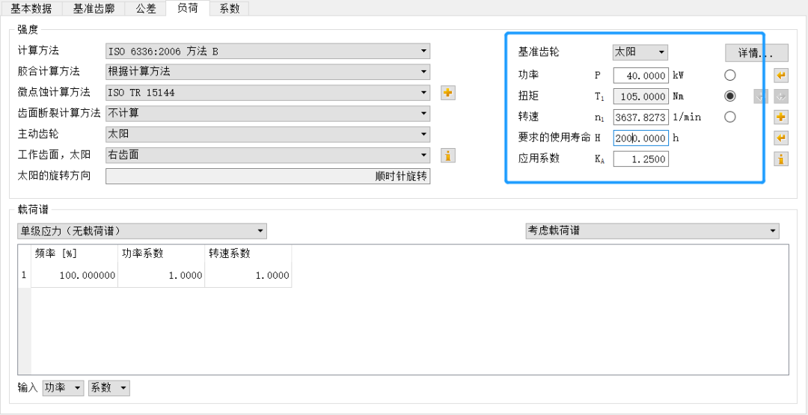Open 单级应力（无载荷谱）dropdown

coord(141,230)
